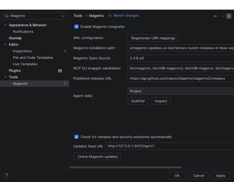Clear the Magento search text
The height and width of the screenshot is (182, 234).
point(63,16)
